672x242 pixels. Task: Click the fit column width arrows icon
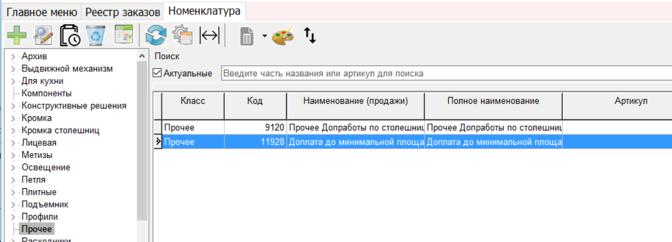209,36
